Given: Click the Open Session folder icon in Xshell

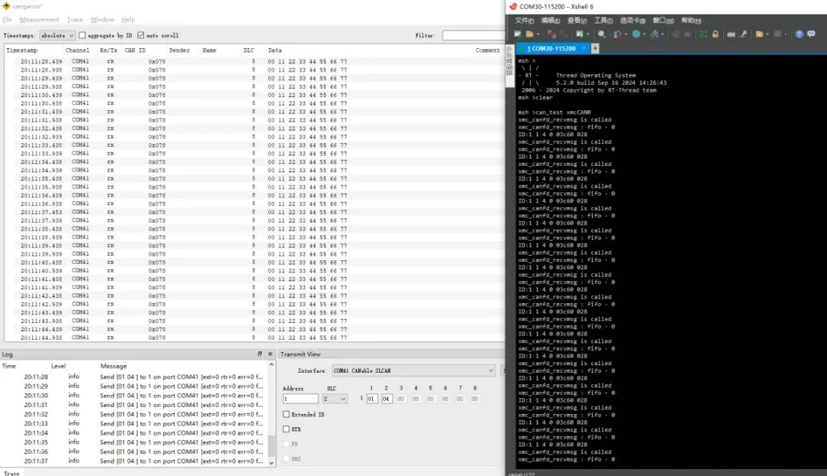Looking at the screenshot, I should click(x=530, y=34).
